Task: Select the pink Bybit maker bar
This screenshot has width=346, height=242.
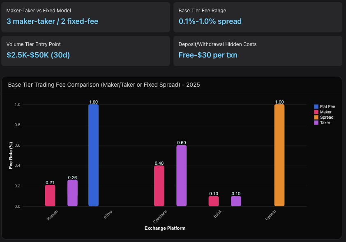Action: pyautogui.click(x=214, y=201)
